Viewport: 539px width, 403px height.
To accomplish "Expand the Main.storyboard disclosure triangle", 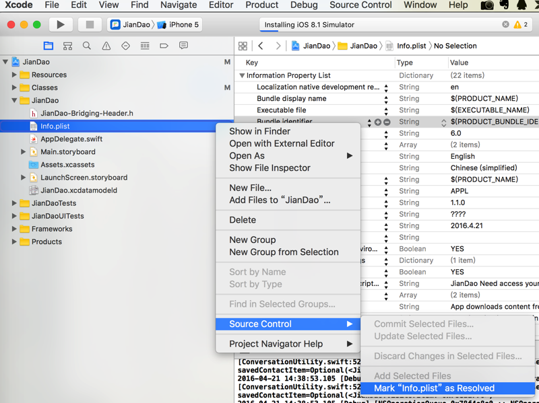I will click(x=23, y=152).
